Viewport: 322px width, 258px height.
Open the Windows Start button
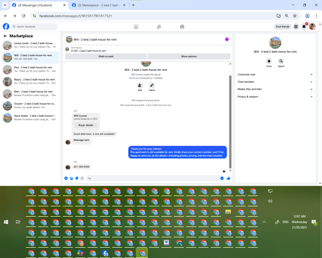tap(6, 222)
